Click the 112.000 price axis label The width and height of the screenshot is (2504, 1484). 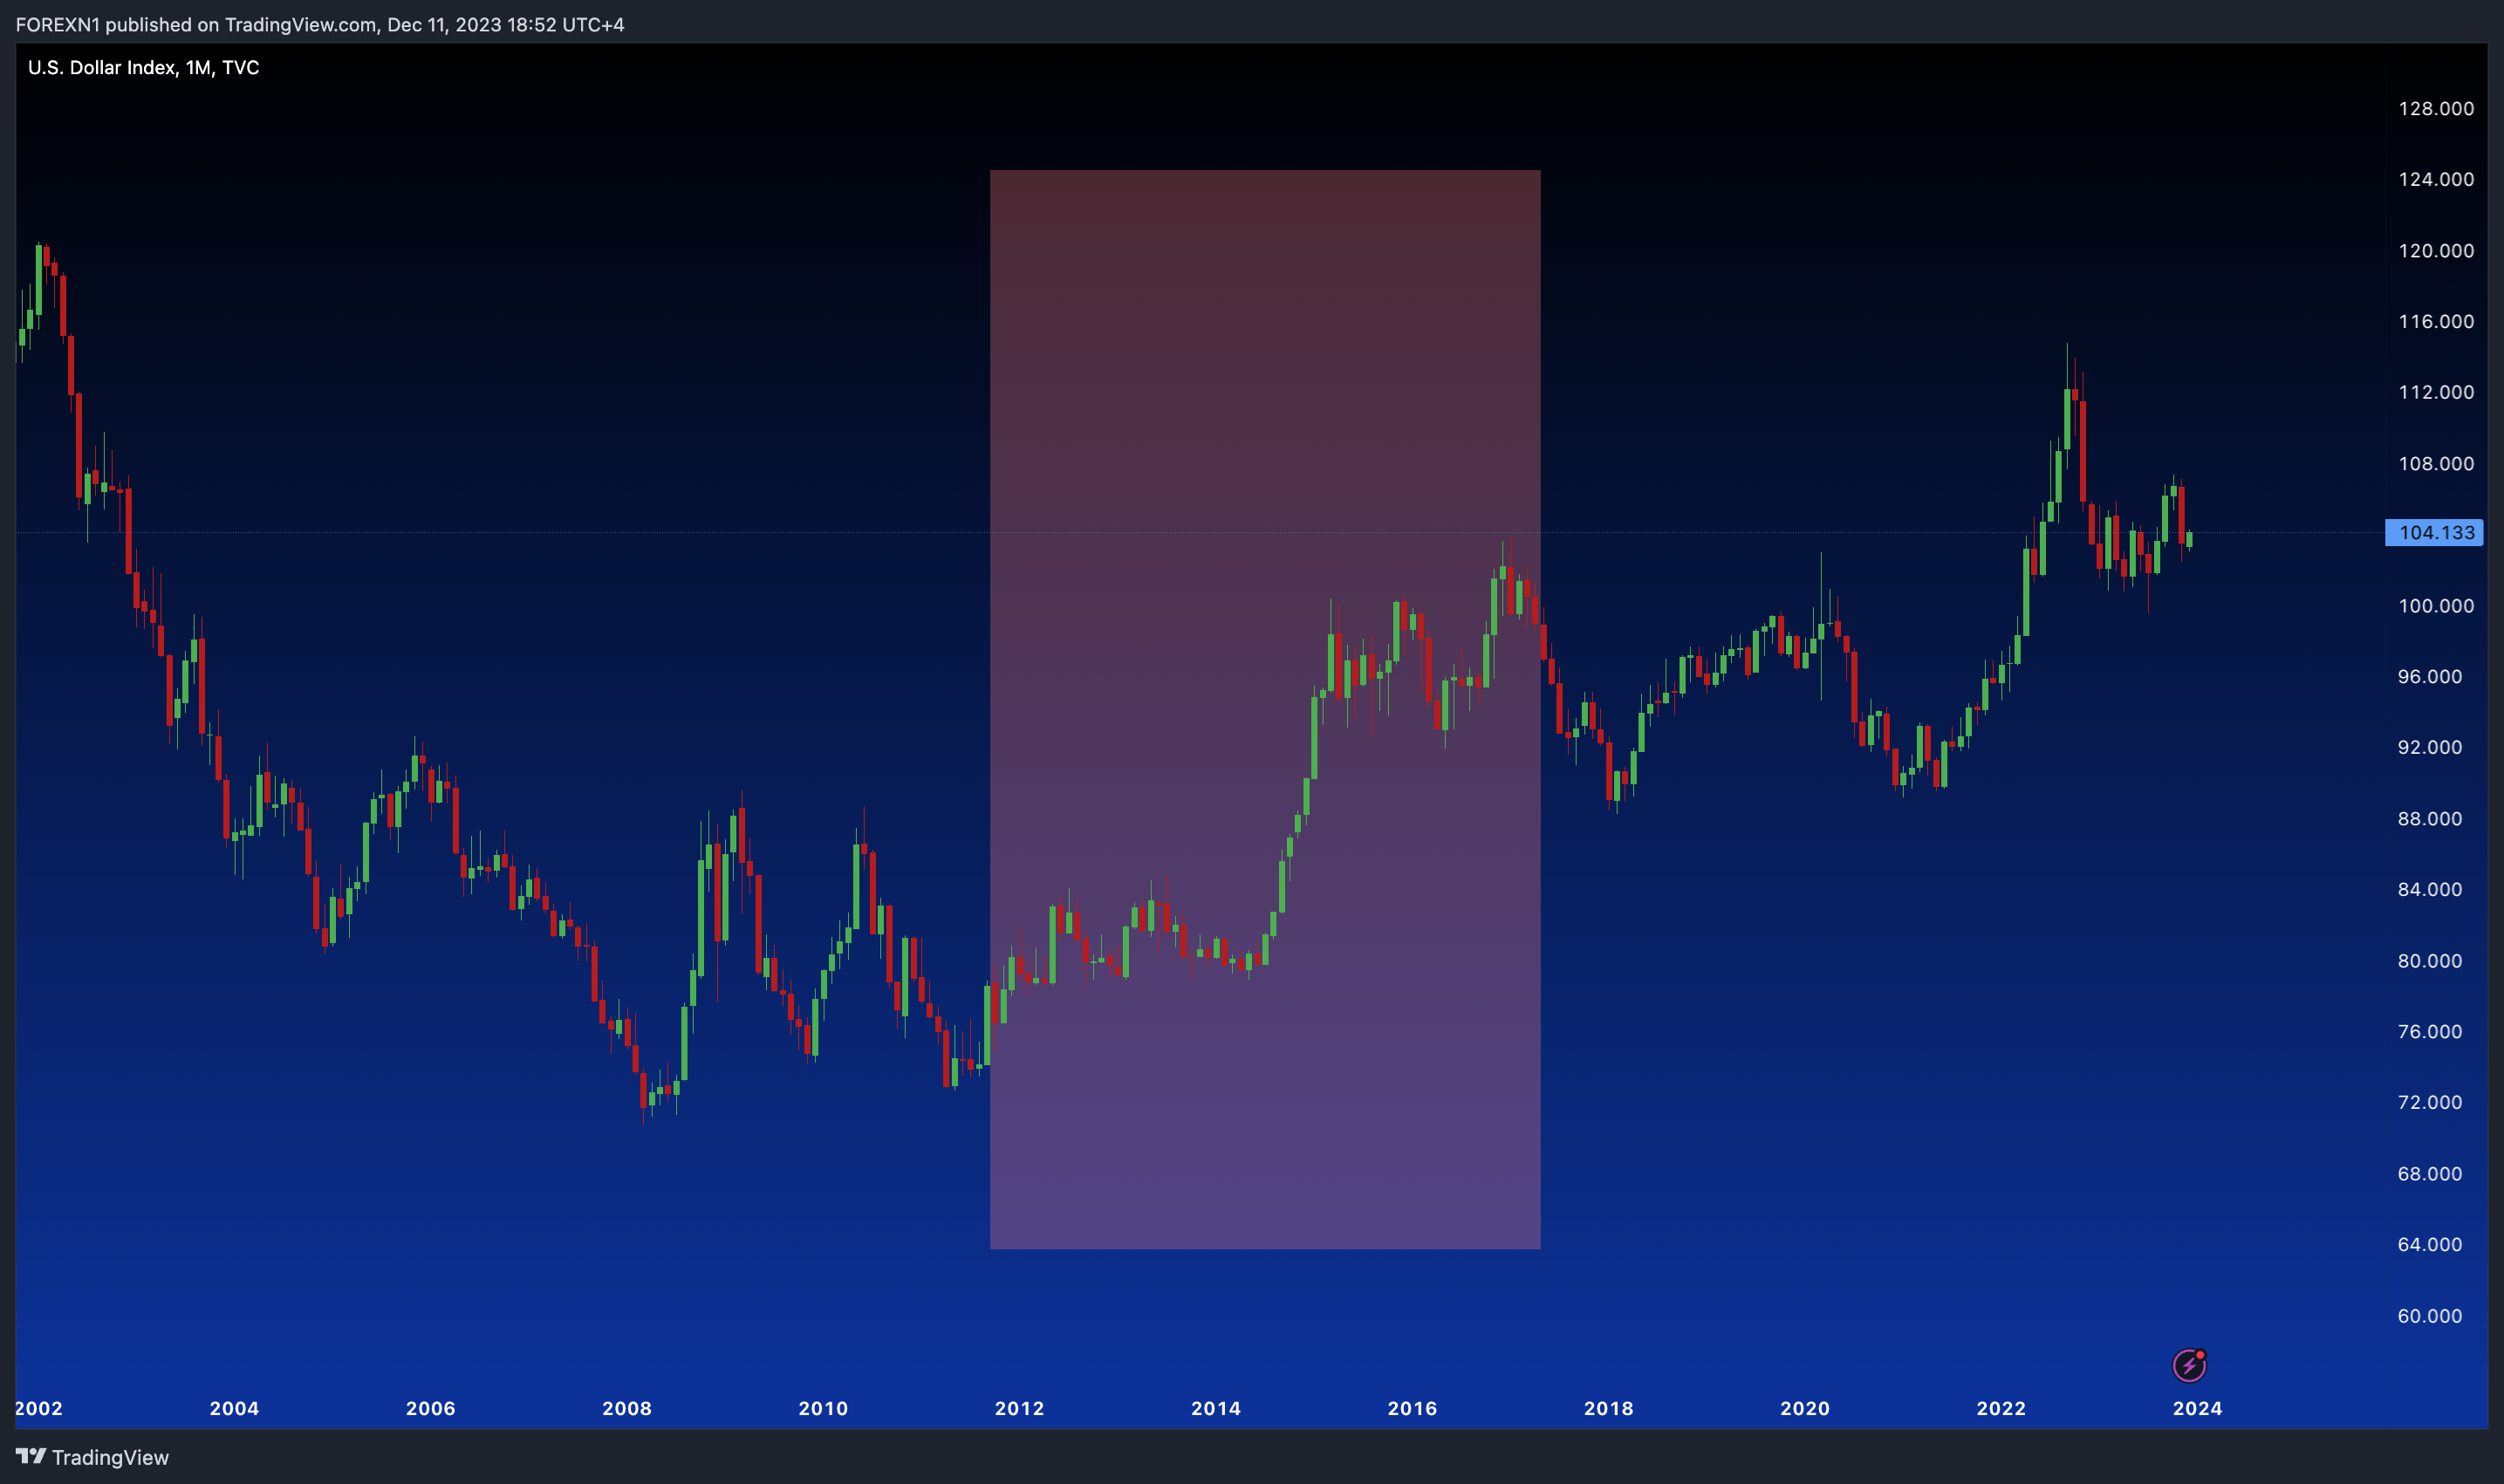[x=2436, y=392]
